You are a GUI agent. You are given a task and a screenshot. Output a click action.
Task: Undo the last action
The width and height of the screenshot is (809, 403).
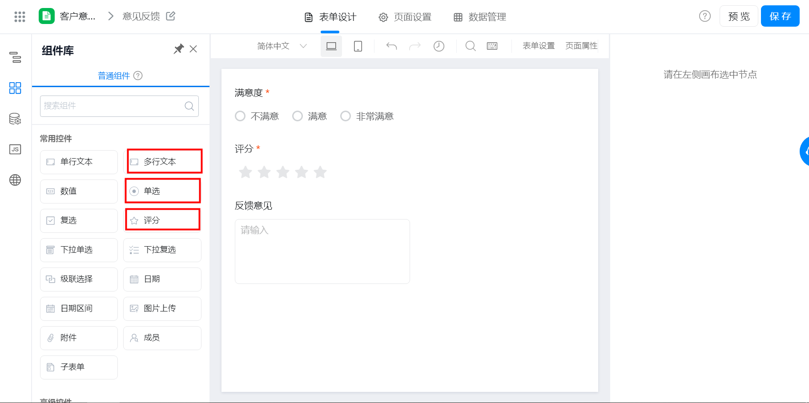tap(391, 46)
